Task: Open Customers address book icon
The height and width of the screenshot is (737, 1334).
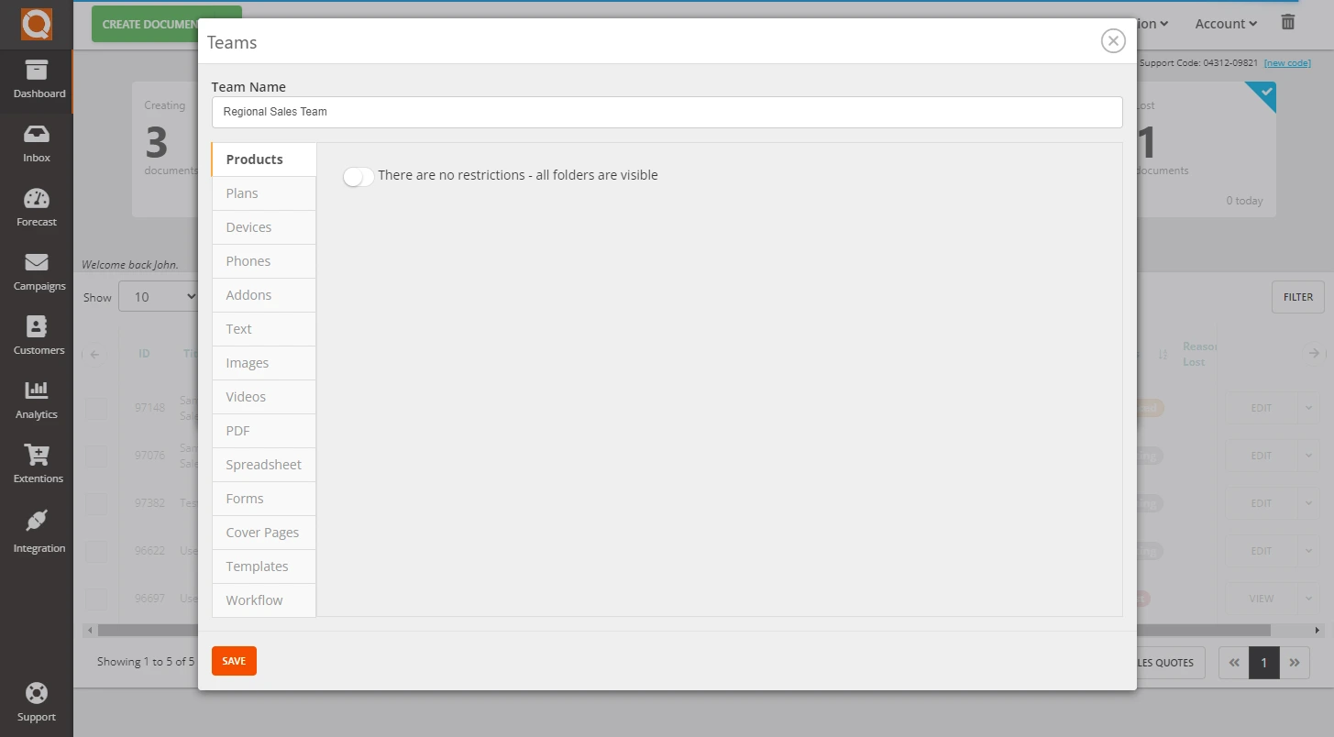Action: [37, 327]
